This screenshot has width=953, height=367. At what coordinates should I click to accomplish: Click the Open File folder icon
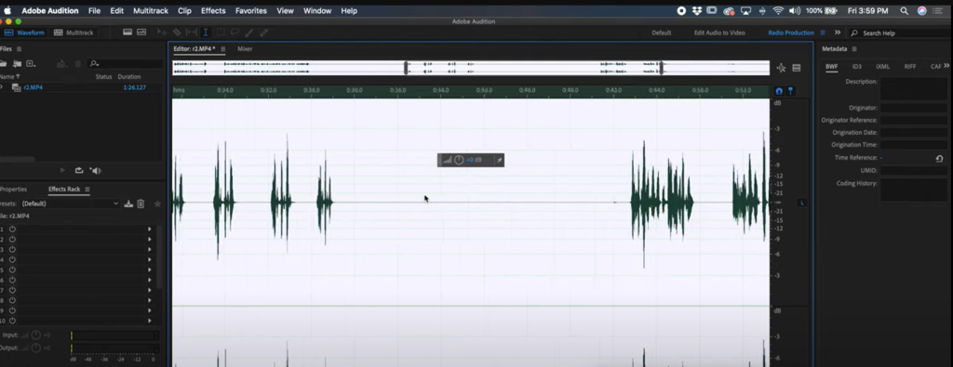click(3, 64)
